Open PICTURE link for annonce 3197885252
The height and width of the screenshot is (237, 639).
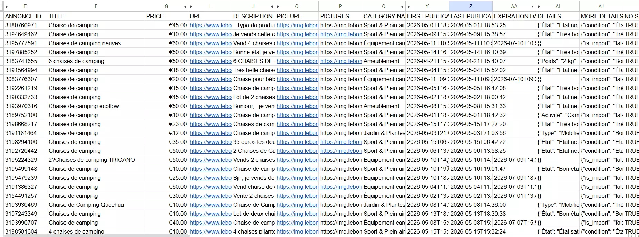click(x=297, y=52)
